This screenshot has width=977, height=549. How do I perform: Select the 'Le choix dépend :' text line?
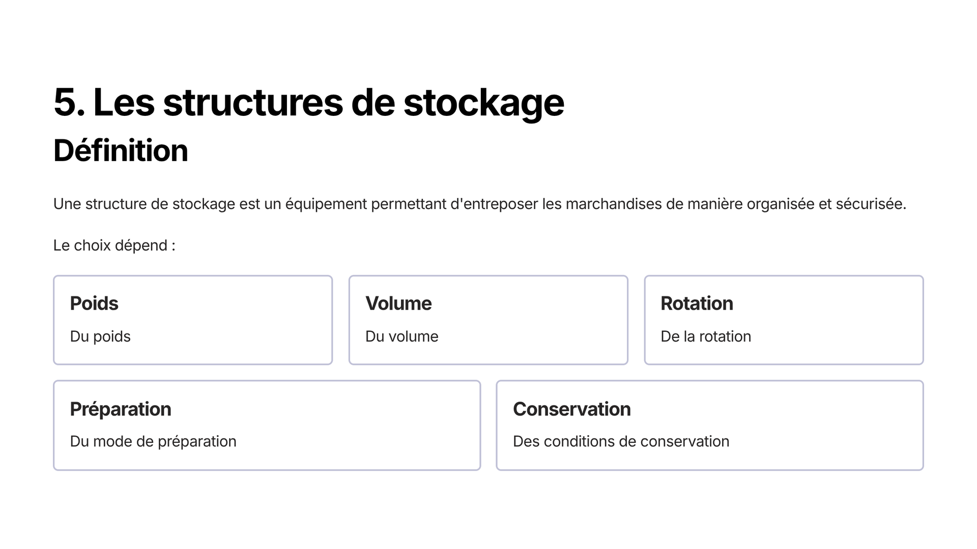coord(114,246)
